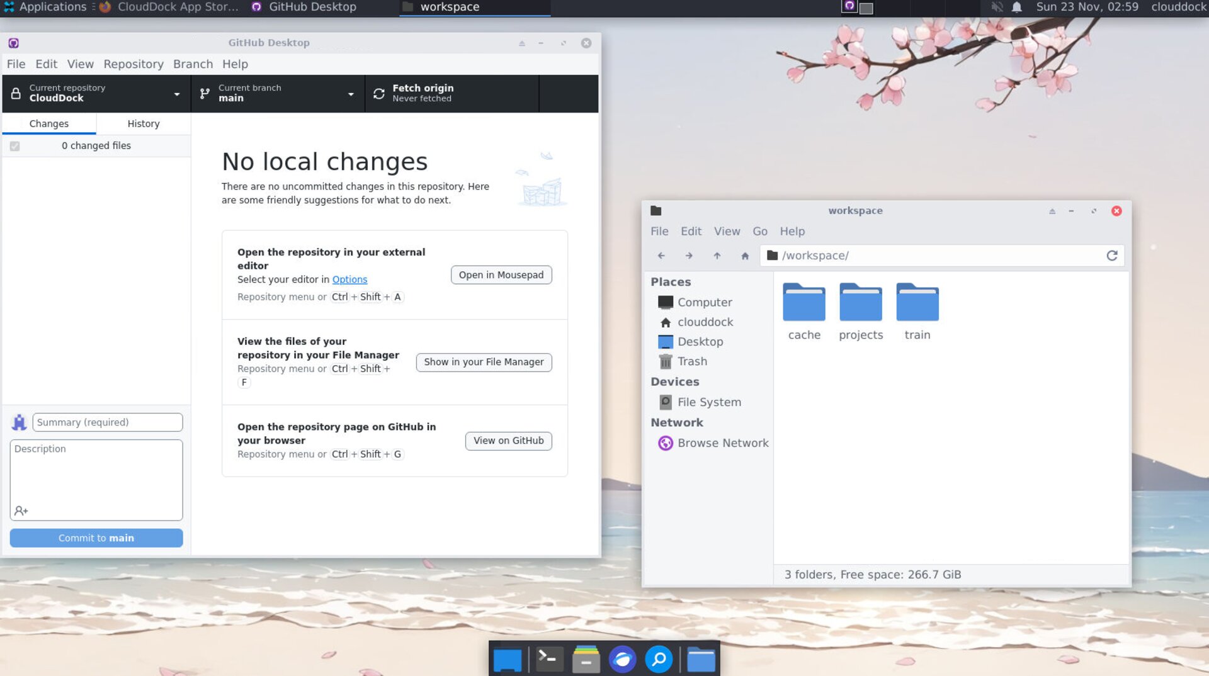Open the Applications menu in the top panel
Screen dimensions: 1209x676
point(45,7)
